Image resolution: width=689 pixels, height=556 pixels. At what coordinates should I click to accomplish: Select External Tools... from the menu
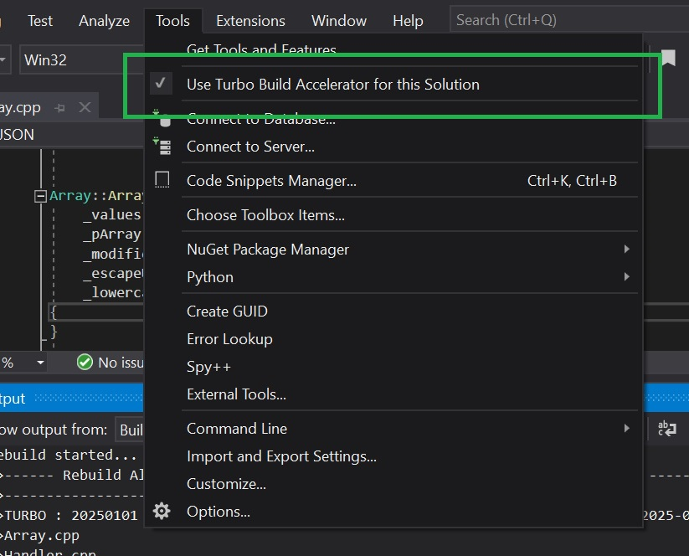point(236,394)
